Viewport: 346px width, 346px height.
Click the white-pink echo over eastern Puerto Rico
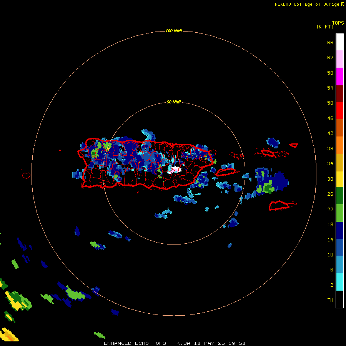click(x=175, y=170)
